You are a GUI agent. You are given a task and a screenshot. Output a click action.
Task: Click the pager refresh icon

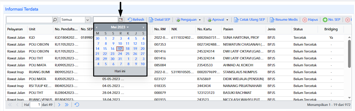click(77, 105)
